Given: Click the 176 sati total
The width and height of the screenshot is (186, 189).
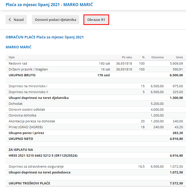Looking at the screenshot, I should (104, 75).
